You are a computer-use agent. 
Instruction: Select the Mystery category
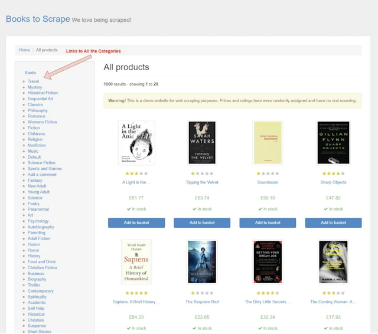coord(35,87)
